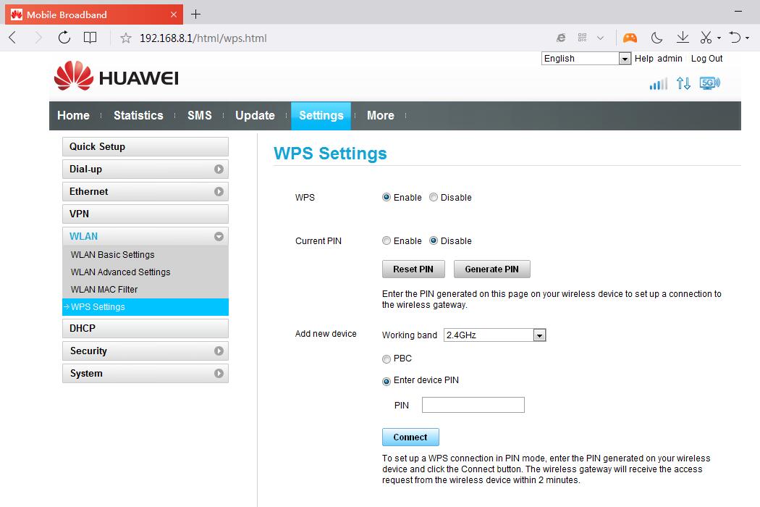Viewport: 760px width, 507px height.
Task: Click the browser refresh icon
Action: pyautogui.click(x=64, y=38)
